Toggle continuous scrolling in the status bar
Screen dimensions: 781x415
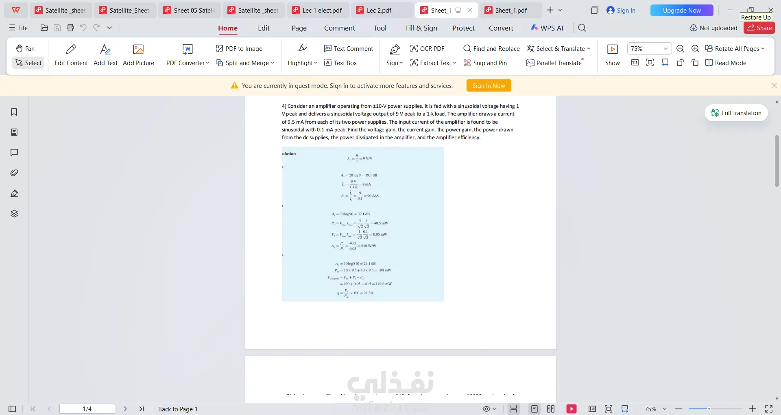[514, 409]
